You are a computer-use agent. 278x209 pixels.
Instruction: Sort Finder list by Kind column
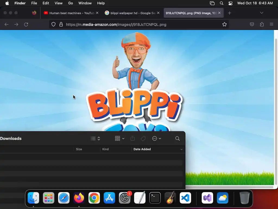pyautogui.click(x=116, y=149)
